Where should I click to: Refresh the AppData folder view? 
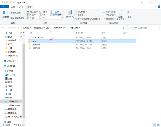[123, 28]
